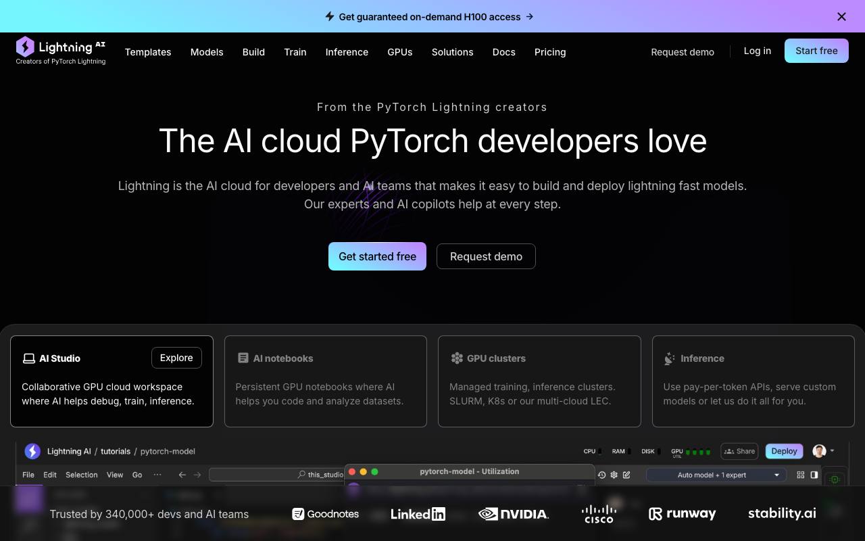Click the settings gear icon in the studio toolbar

[x=614, y=475]
